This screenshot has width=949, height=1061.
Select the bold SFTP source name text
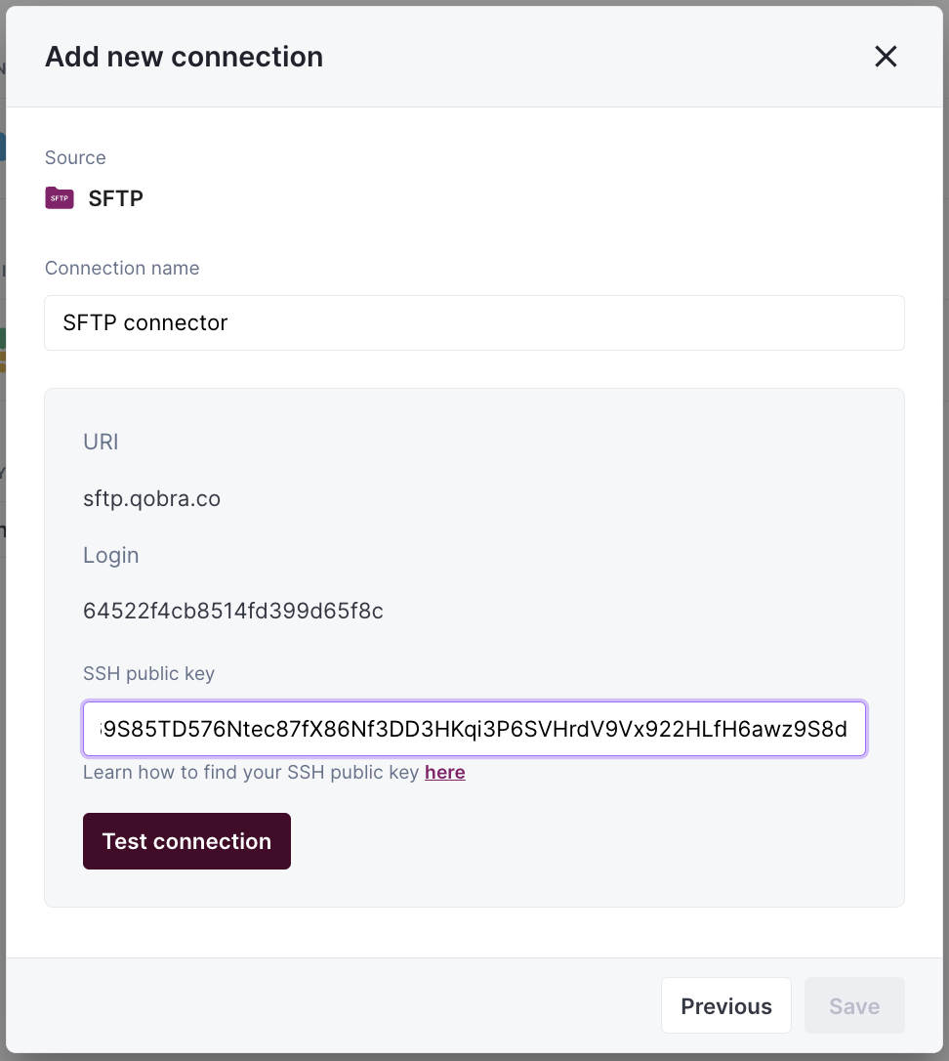[115, 198]
